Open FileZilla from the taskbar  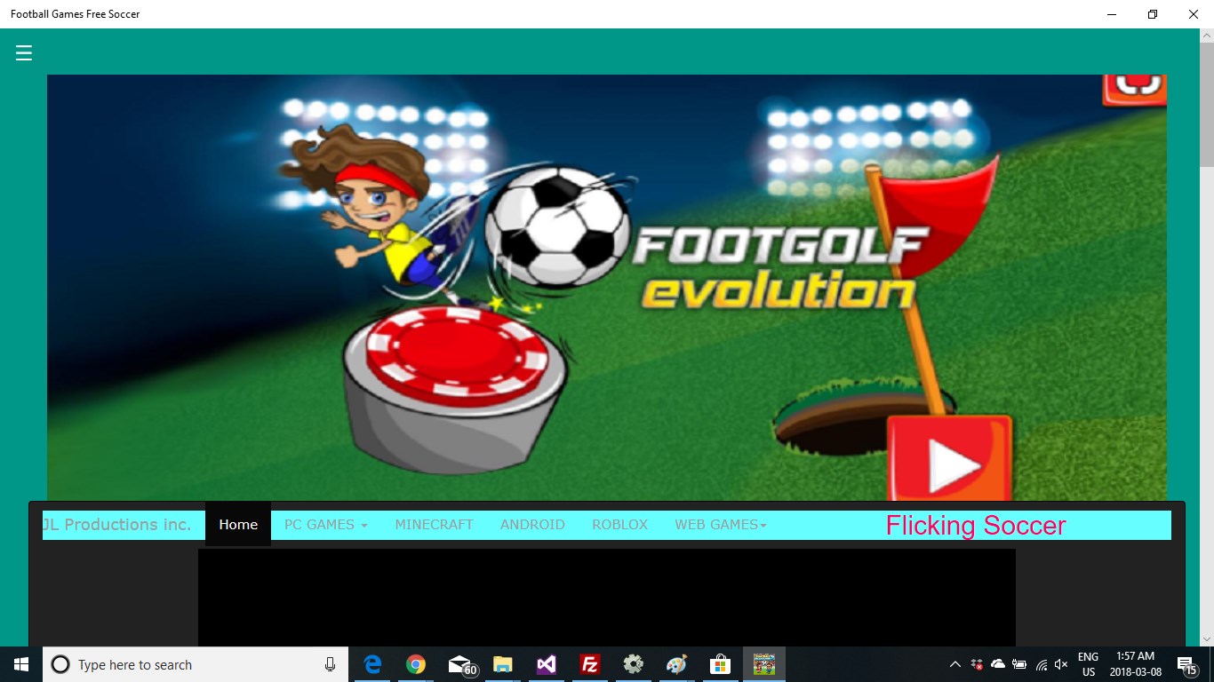click(x=589, y=664)
